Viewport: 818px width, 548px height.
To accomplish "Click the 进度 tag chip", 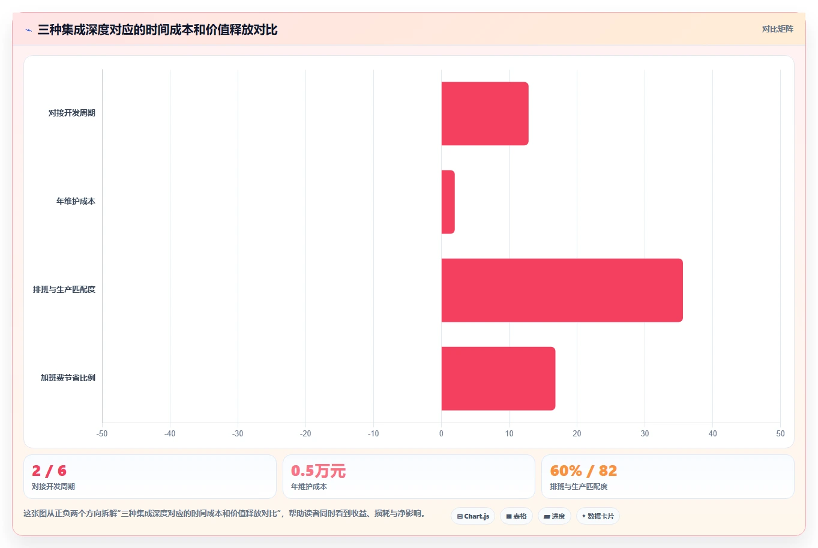I will [555, 516].
